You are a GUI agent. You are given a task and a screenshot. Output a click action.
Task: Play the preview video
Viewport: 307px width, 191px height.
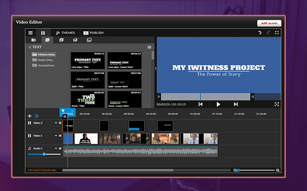[x=218, y=104]
